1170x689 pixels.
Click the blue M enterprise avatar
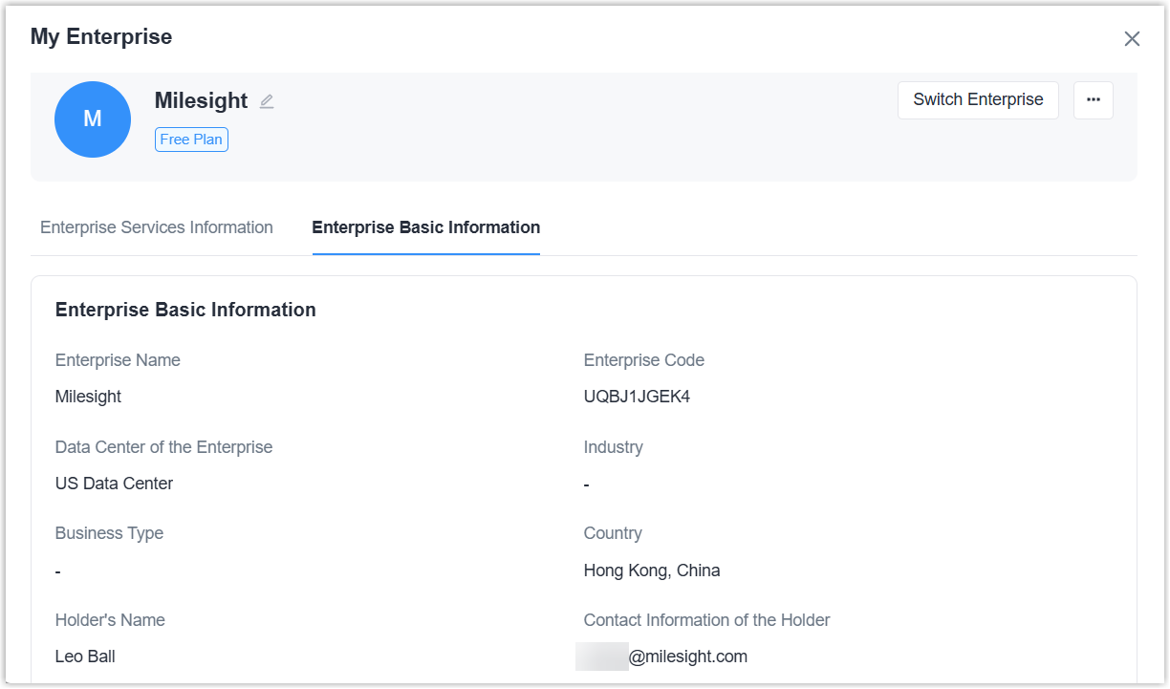click(x=93, y=119)
